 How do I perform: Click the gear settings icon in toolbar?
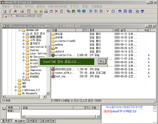click(113, 11)
